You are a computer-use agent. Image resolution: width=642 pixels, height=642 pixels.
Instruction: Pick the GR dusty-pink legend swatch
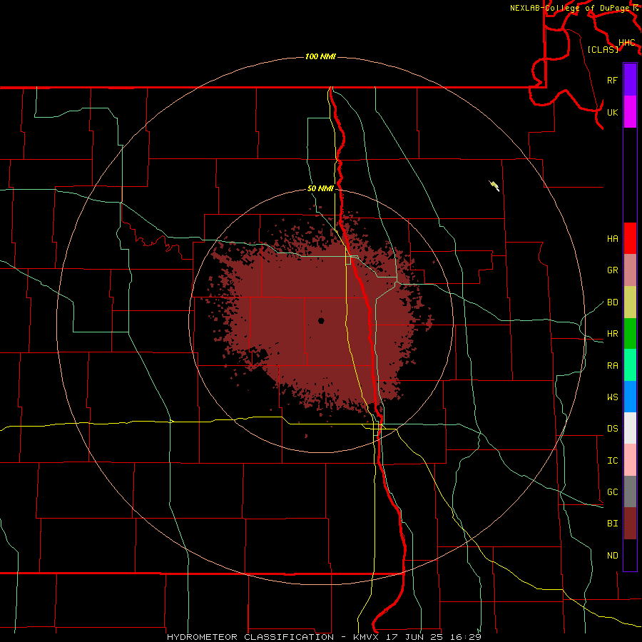click(x=630, y=270)
